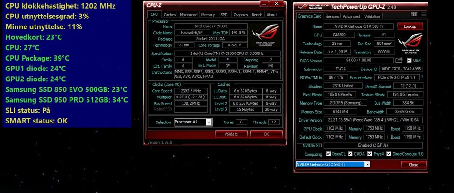454x193 pixels.
Task: Open the Memory tab in CPU-Z
Action: click(208, 15)
